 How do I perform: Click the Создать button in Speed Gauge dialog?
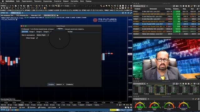pos(51,84)
